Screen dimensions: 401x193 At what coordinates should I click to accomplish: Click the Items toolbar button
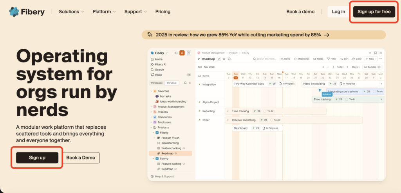285,59
